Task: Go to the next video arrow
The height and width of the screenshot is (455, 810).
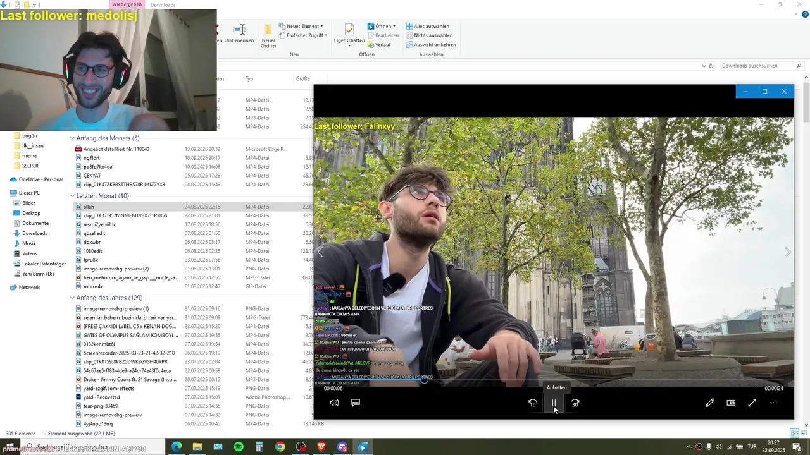Action: click(787, 252)
